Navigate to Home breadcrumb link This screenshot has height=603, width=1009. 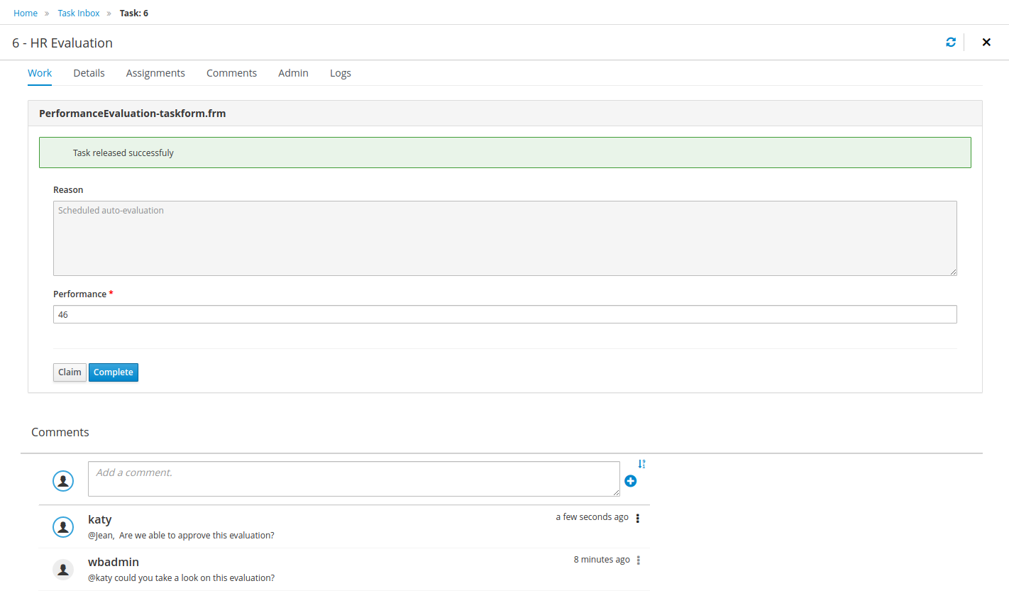26,13
